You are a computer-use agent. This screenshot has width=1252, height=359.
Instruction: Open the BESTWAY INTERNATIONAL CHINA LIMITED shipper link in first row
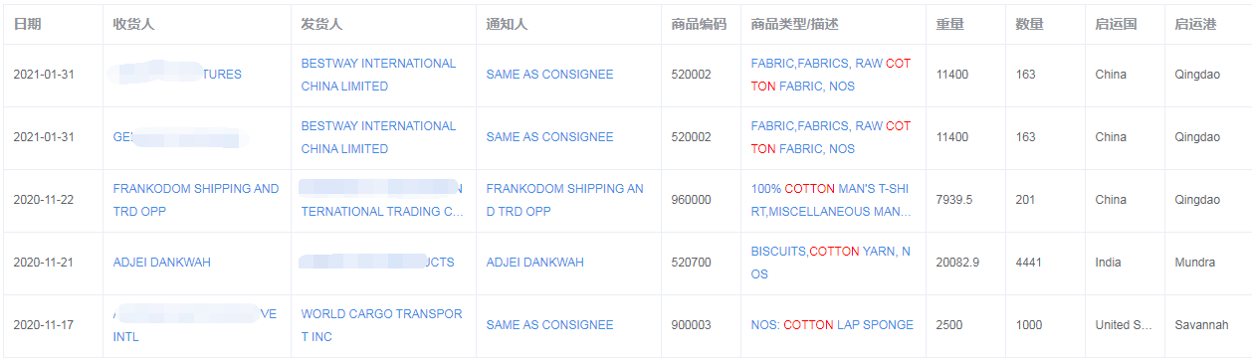(x=378, y=75)
